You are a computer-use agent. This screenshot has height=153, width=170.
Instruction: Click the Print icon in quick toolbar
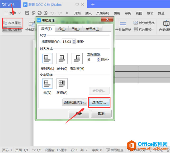pyautogui.click(x=40, y=13)
